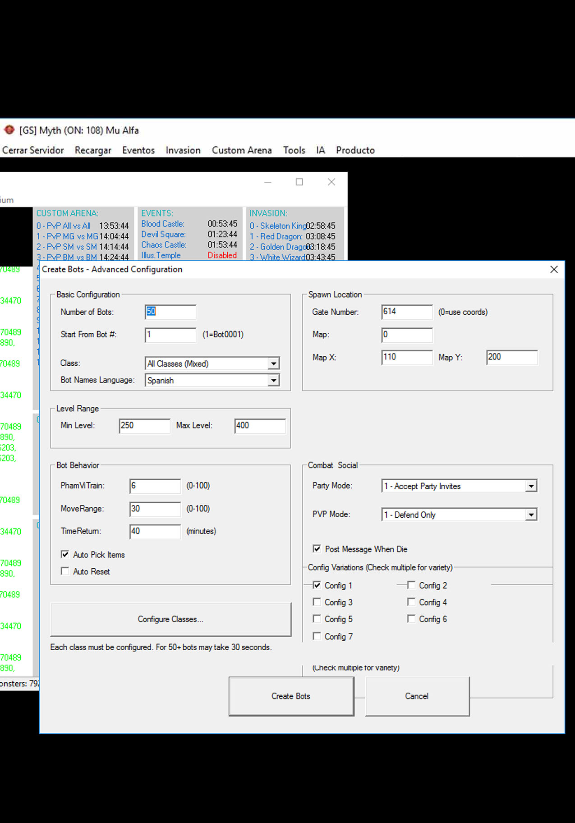Minimize the background window
Image resolution: width=575 pixels, height=823 pixels.
pyautogui.click(x=268, y=182)
